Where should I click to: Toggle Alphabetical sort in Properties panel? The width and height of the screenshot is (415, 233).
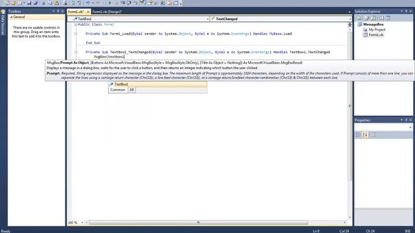[x=365, y=135]
